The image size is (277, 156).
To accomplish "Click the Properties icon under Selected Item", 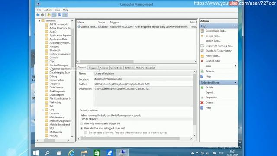I will point(202,97).
